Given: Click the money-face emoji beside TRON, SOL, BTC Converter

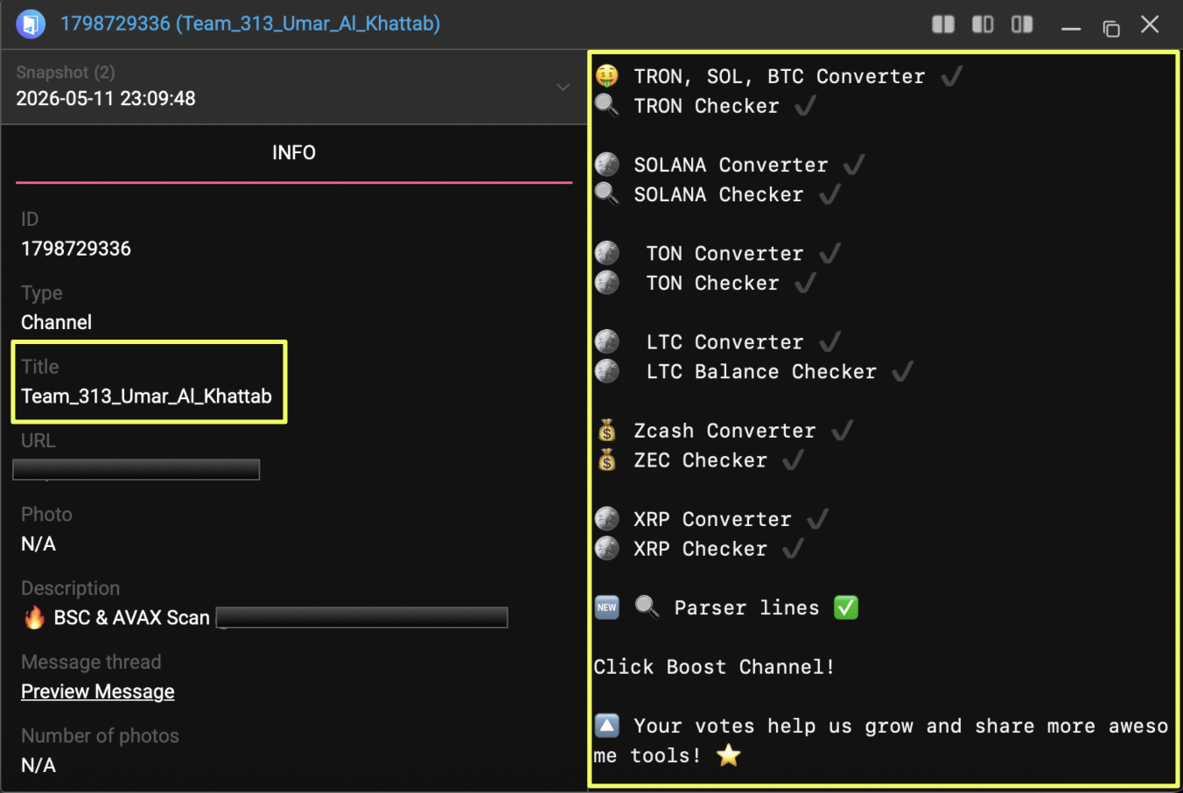Looking at the screenshot, I should [x=606, y=76].
